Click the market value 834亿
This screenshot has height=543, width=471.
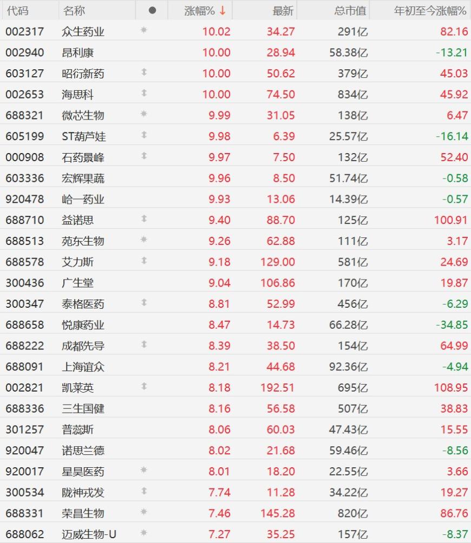(x=353, y=95)
